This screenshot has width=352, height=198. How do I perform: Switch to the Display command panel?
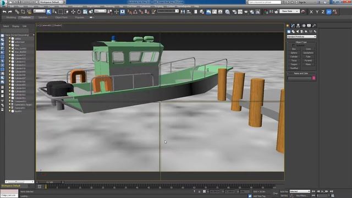(x=309, y=26)
